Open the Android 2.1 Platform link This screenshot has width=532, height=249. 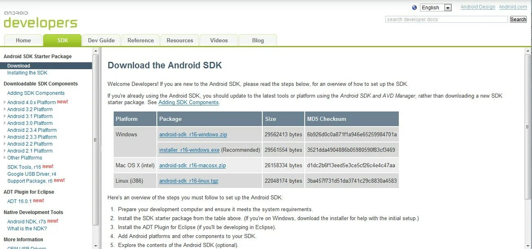tap(30, 151)
